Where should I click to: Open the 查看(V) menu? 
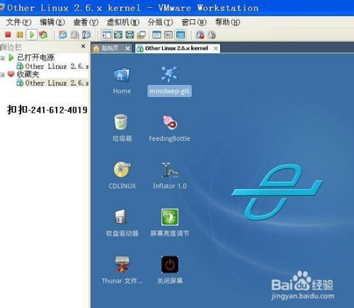coord(86,23)
